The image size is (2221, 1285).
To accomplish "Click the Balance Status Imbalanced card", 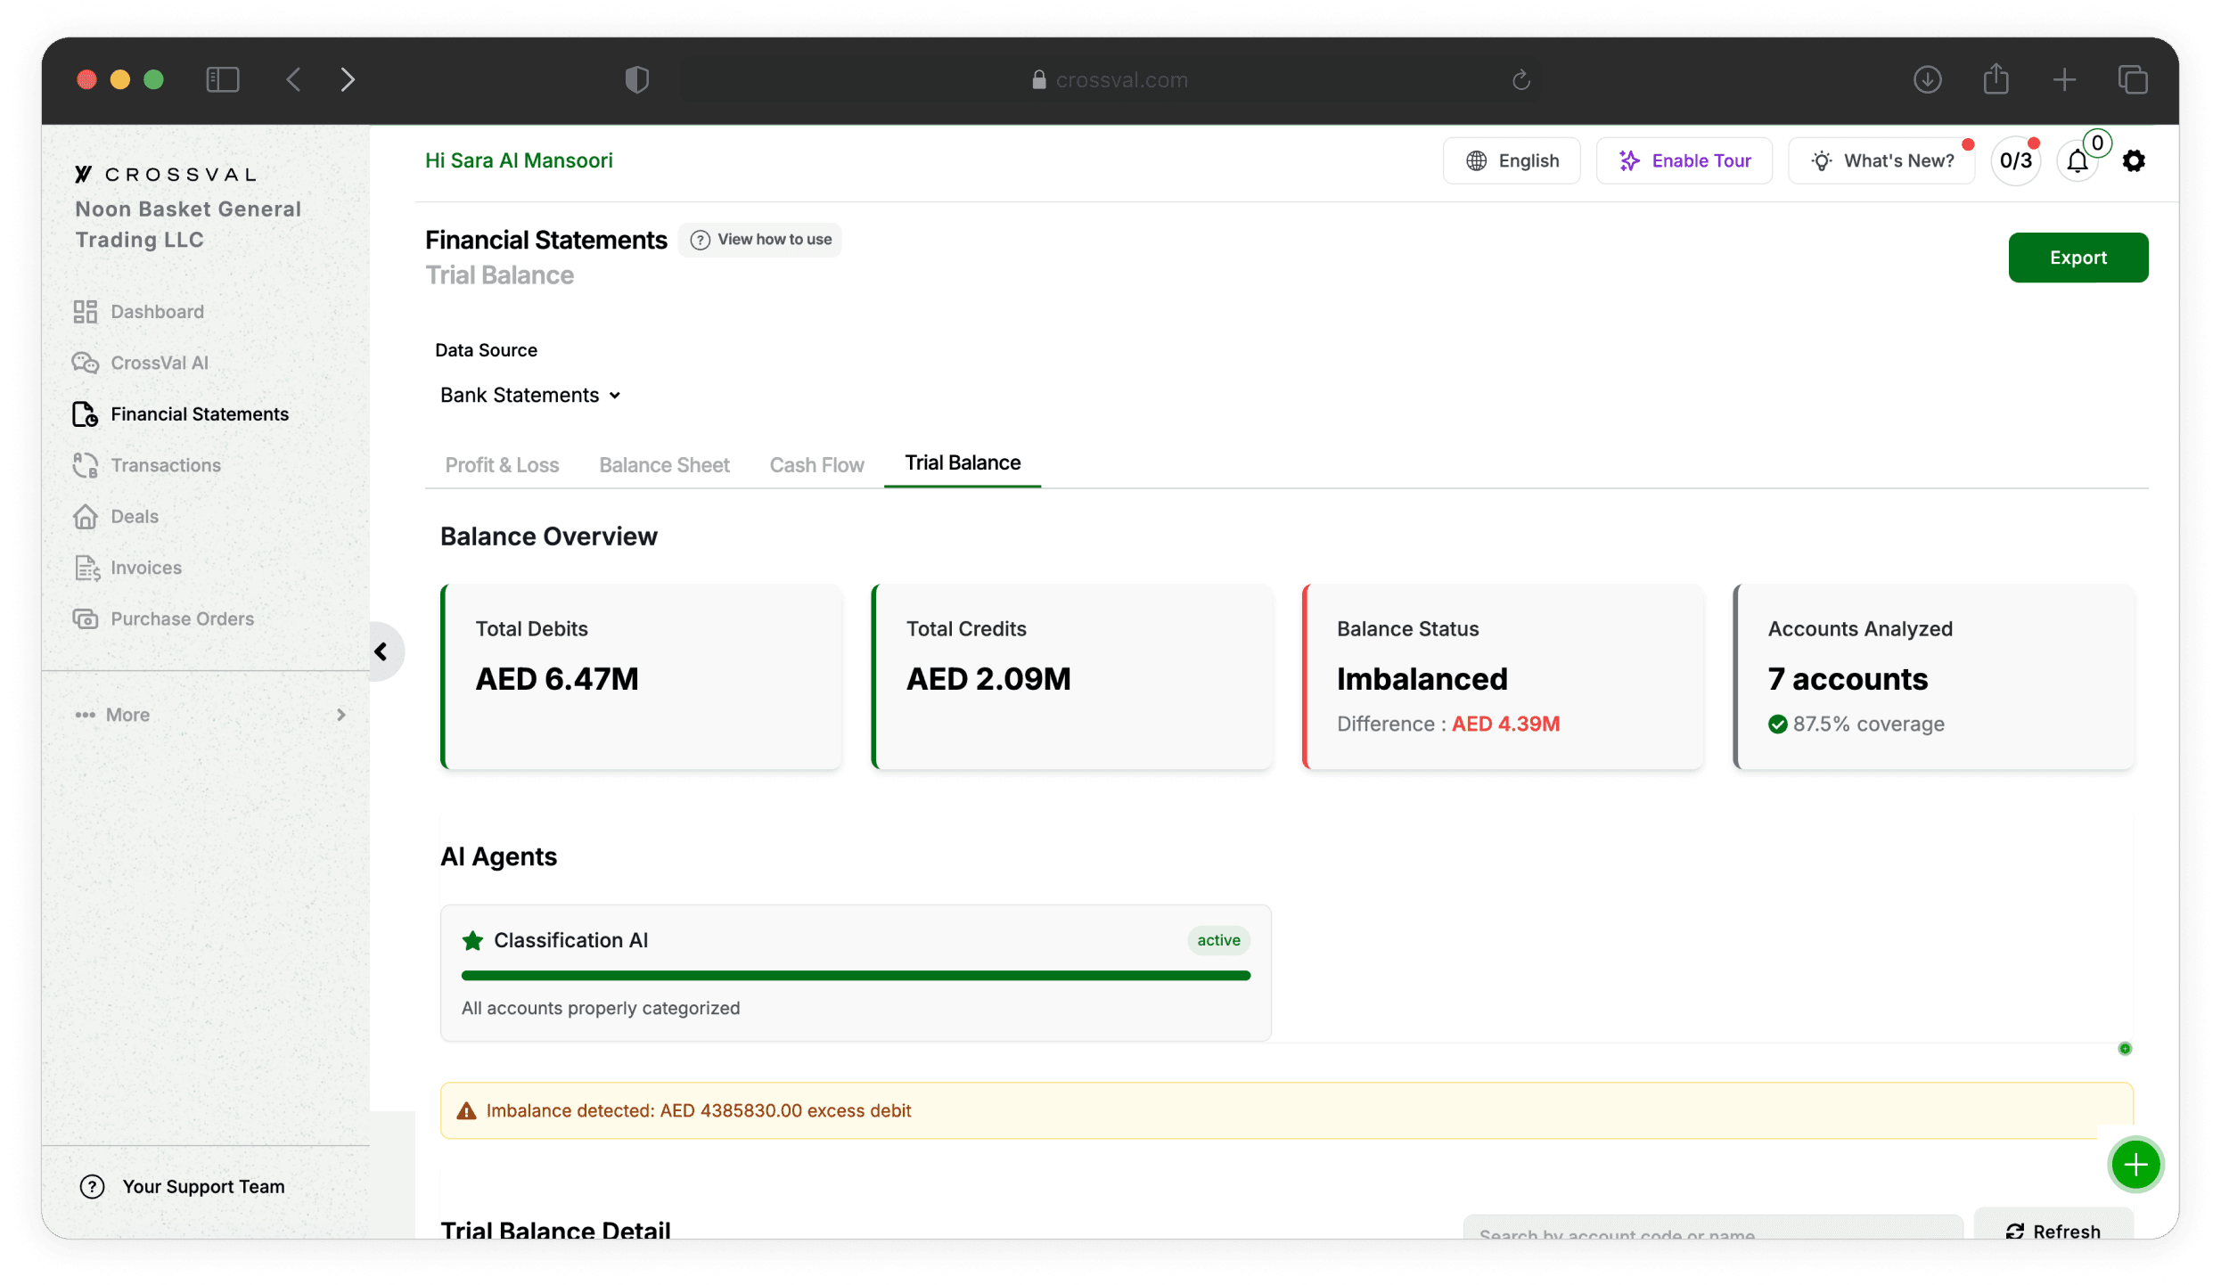I will click(1503, 677).
